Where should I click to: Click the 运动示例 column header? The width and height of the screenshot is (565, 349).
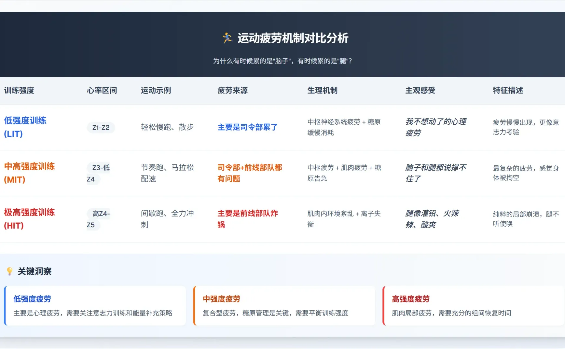coord(156,91)
